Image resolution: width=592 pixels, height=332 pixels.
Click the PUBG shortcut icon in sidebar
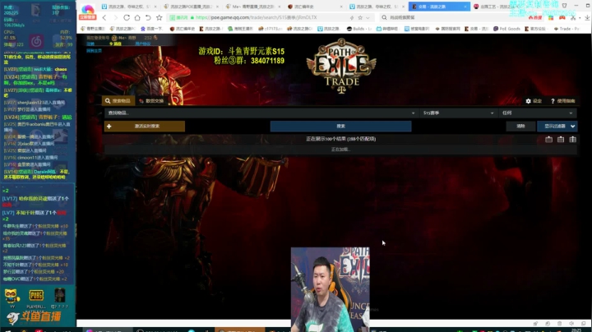(x=36, y=295)
